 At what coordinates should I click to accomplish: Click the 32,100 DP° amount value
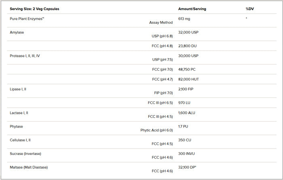click(188, 167)
